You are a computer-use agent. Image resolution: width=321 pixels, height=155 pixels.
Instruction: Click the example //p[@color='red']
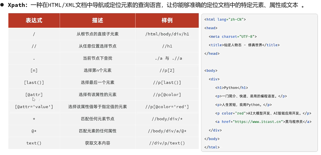[167, 107]
